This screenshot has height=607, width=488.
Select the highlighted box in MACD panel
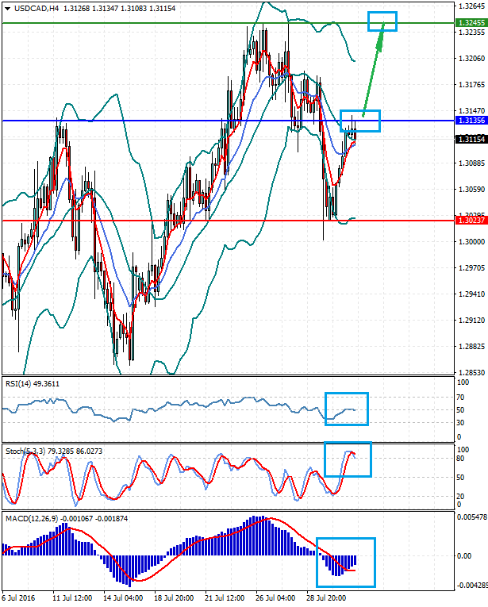coord(345,562)
